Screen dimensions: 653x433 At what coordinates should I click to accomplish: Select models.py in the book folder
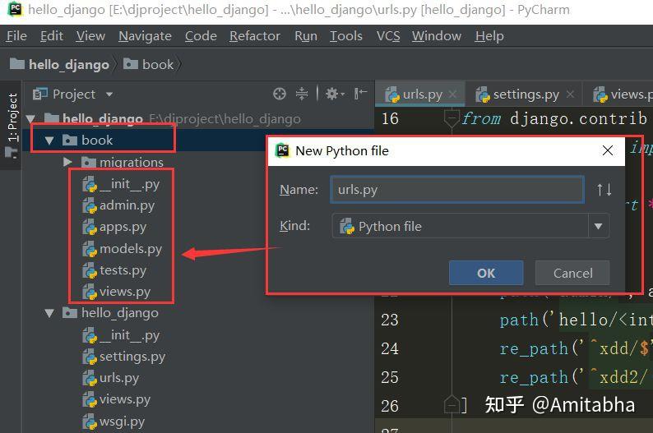[x=130, y=248]
